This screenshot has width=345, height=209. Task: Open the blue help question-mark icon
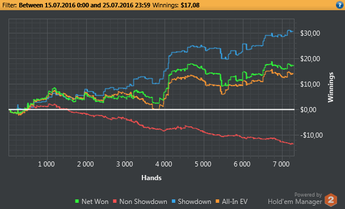[340, 5]
